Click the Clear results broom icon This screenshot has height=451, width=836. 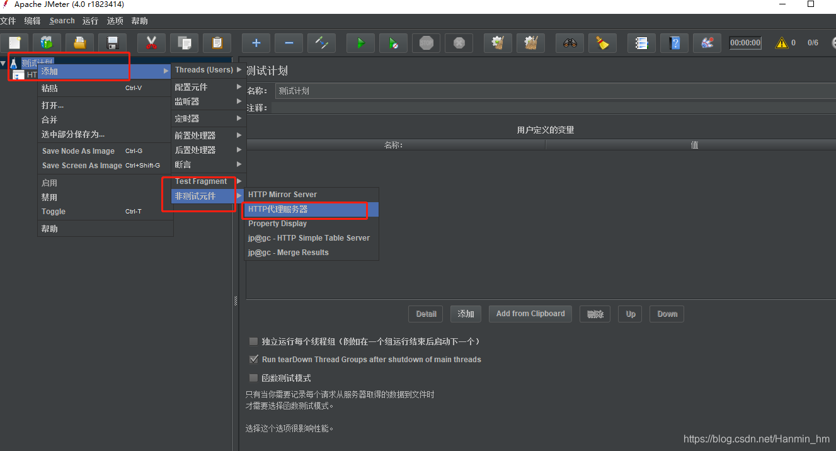498,43
